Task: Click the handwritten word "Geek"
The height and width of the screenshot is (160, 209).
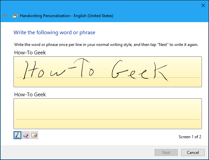Action: click(139, 71)
